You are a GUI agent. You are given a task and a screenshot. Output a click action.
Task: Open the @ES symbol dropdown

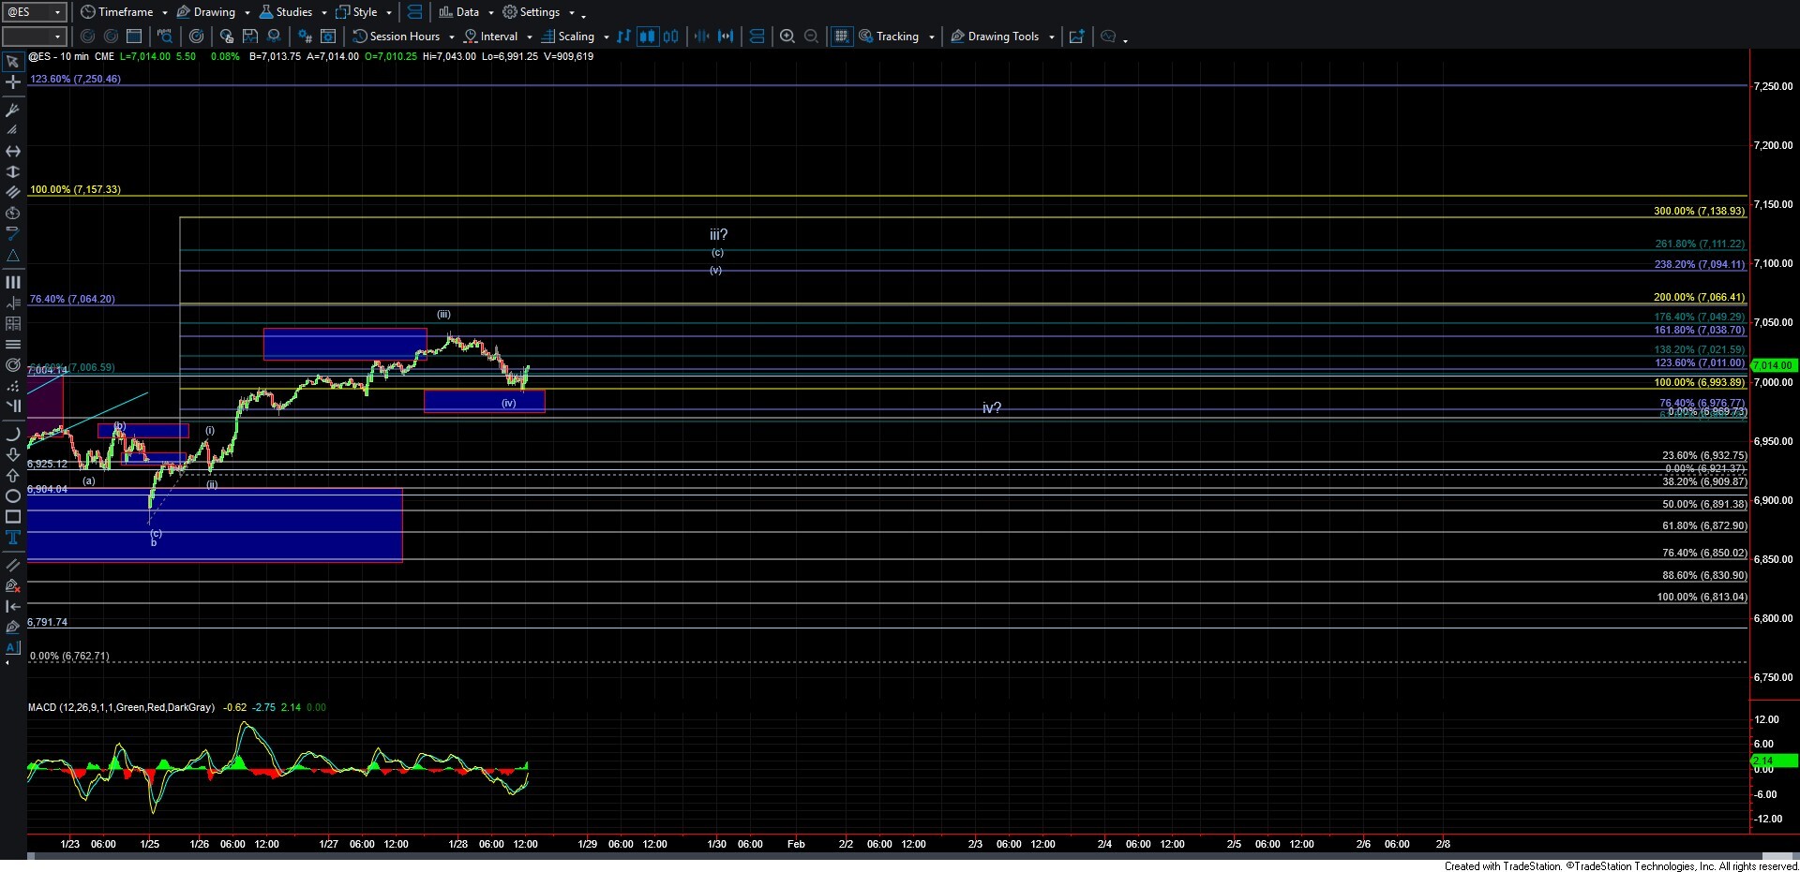[x=35, y=12]
